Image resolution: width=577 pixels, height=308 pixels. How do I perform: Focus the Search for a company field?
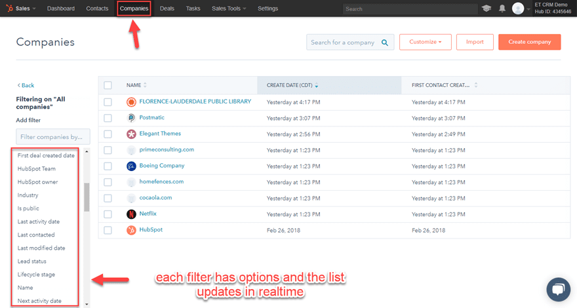pyautogui.click(x=350, y=43)
